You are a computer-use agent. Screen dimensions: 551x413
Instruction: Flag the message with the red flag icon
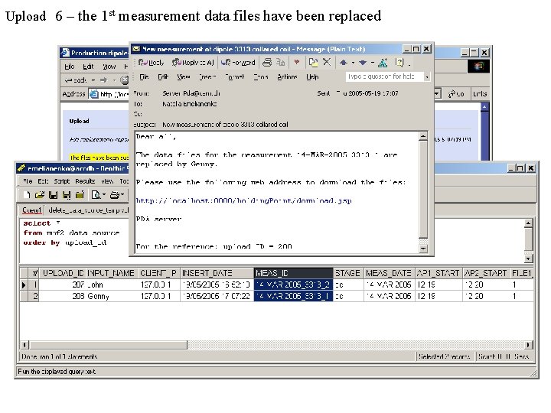tap(297, 63)
